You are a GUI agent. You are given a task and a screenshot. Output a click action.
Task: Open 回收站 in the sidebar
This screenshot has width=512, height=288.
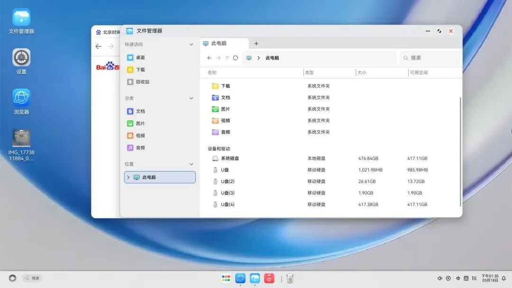(x=160, y=82)
